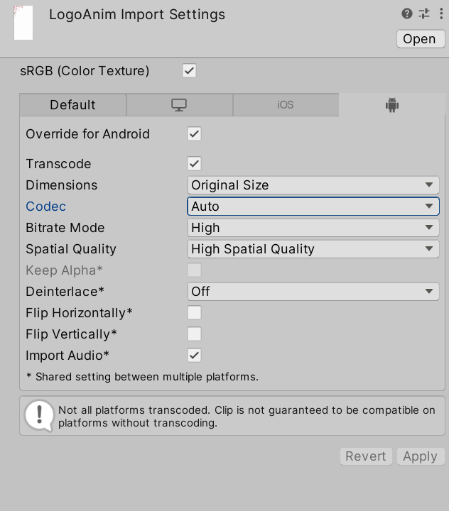Open the Dimensions dropdown showing Original Size
The width and height of the screenshot is (449, 511).
click(x=313, y=185)
